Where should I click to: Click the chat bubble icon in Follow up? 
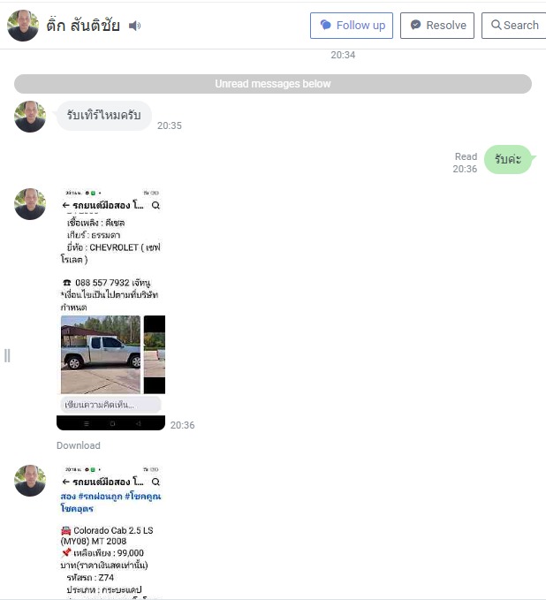coord(326,26)
